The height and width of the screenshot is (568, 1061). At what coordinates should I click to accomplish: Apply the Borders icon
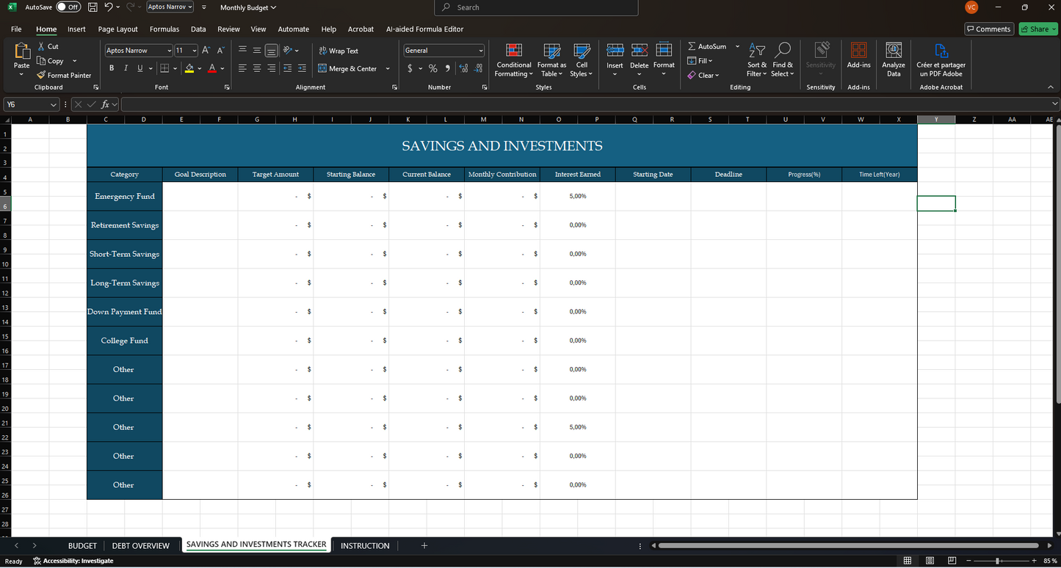coord(164,68)
